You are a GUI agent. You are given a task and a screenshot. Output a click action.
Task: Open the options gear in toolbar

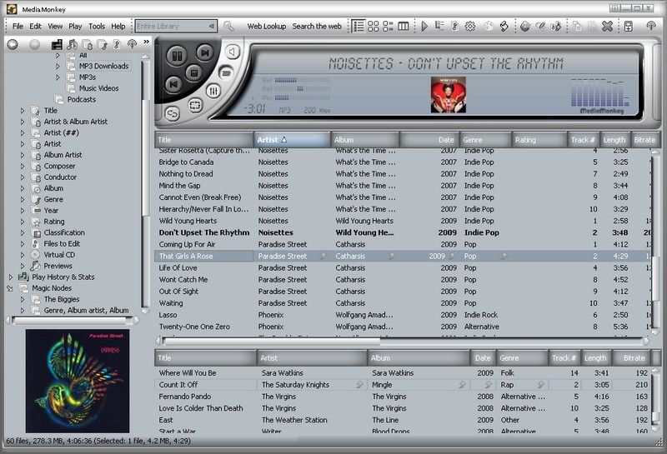470,26
